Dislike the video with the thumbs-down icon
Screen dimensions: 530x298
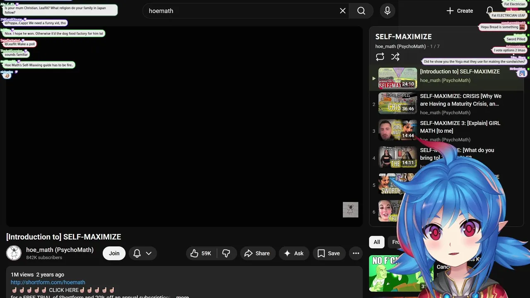226,253
